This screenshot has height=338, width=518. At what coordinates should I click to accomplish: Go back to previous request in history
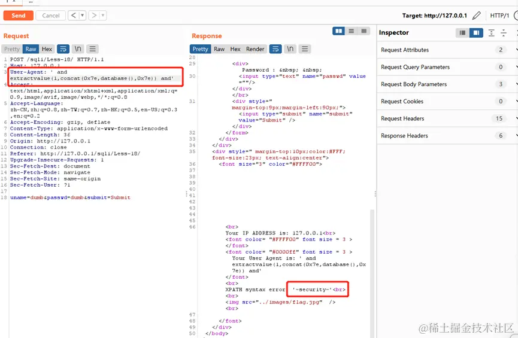73,15
